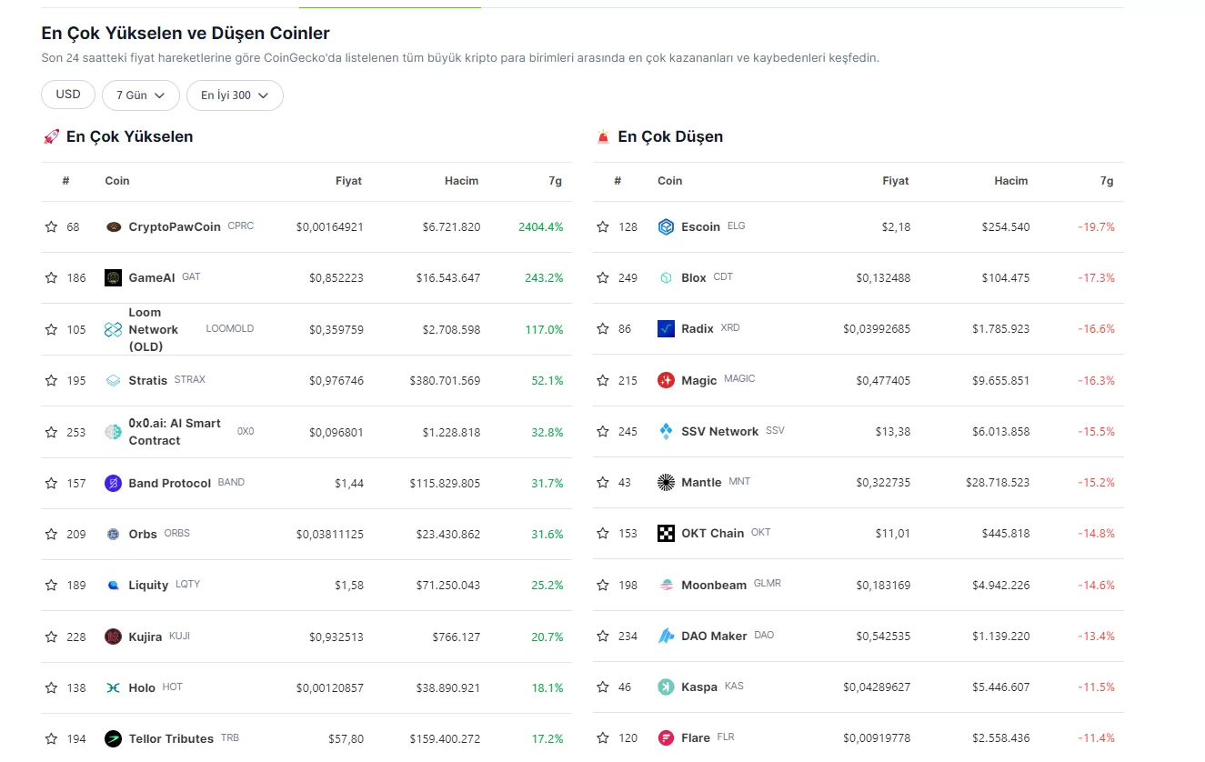This screenshot has width=1205, height=762.
Task: Open the 7 Gün time range dropdown
Action: click(140, 95)
